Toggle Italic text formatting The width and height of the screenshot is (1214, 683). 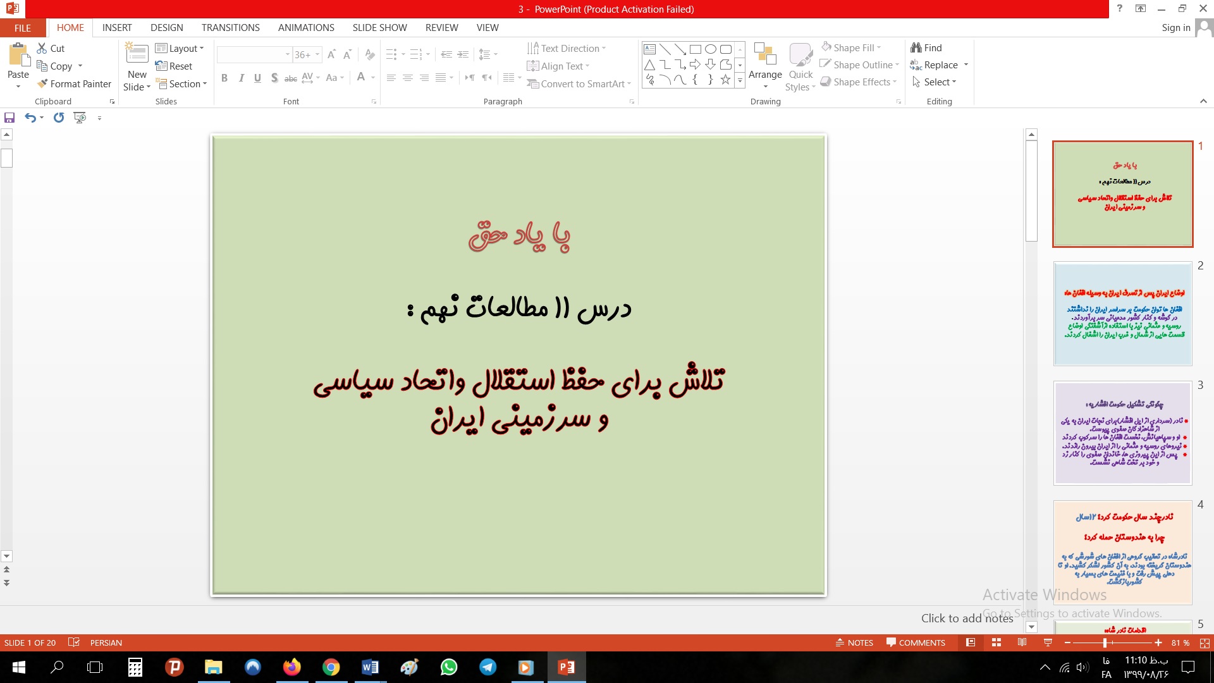pos(241,78)
